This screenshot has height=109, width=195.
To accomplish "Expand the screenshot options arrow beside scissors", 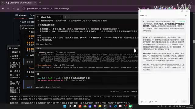I will (152, 102).
